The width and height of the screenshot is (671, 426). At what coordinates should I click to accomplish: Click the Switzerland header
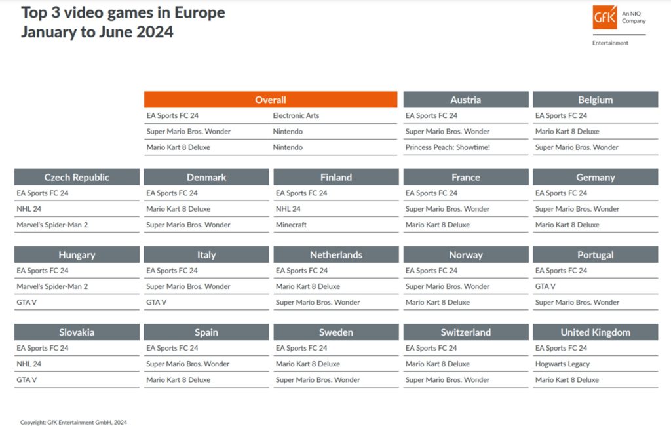tap(465, 332)
